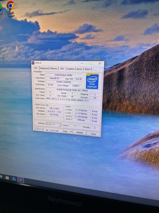Open the Mail app from taskbar
The height and width of the screenshot is (213, 159).
14,179
